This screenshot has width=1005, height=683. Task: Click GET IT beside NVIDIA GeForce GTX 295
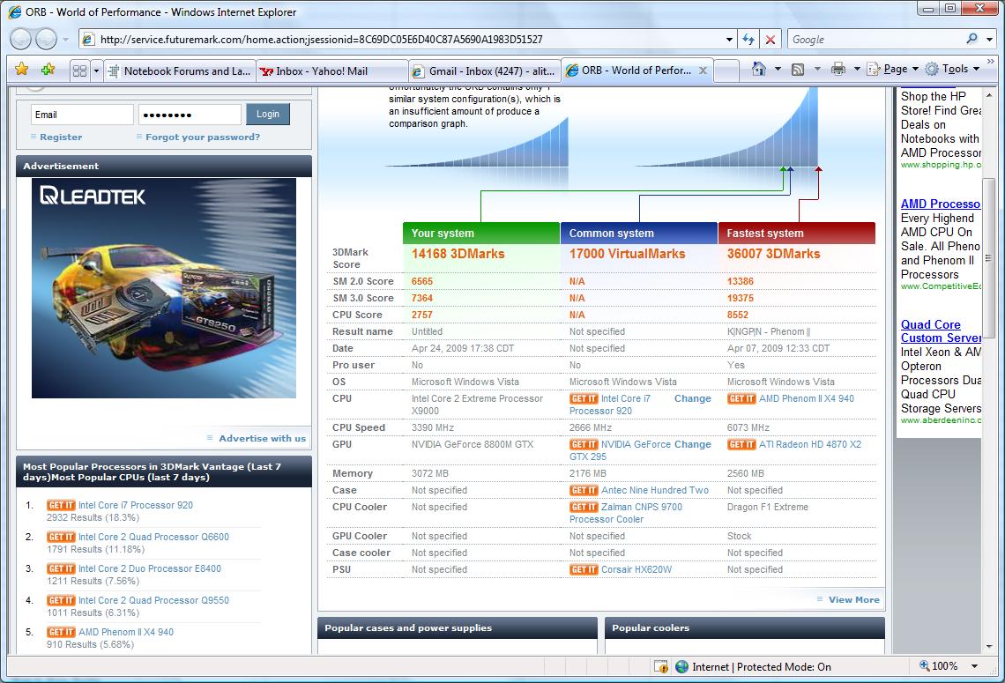coord(584,445)
